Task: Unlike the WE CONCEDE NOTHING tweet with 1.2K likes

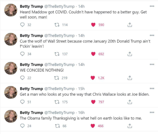Action: [93, 78]
